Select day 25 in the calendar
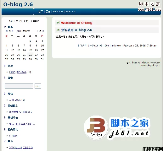 [x=6, y=59]
